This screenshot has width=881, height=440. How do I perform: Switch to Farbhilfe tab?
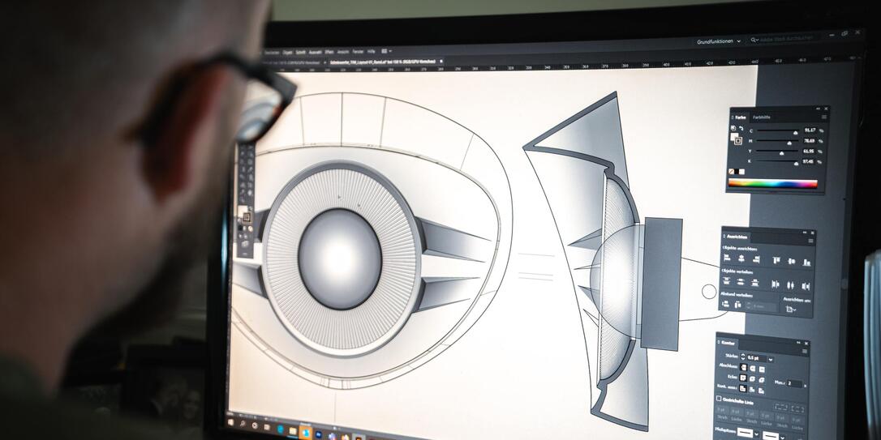point(761,117)
